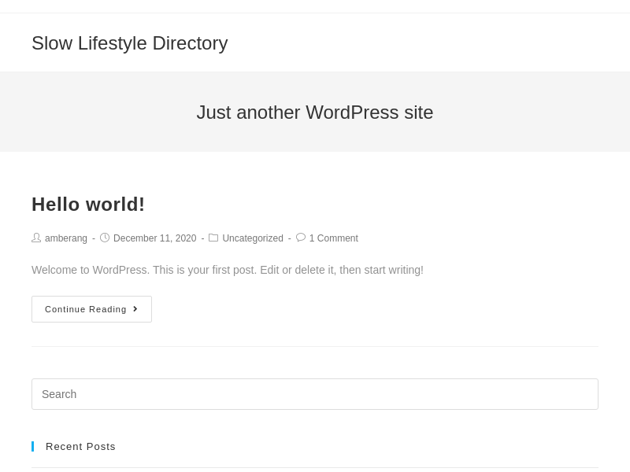Select the December 11, 2020 date text
The image size is (630, 472).
point(154,238)
